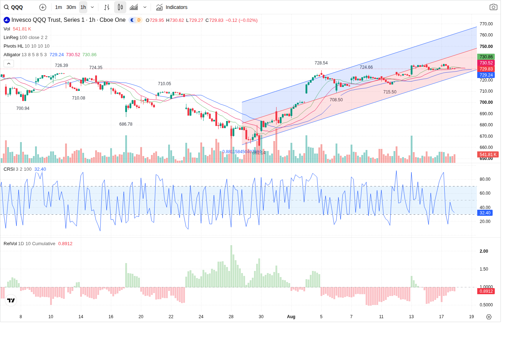Open the chart style dropdown chevron
Image resolution: width=508 pixels, height=340 pixels.
click(145, 7)
